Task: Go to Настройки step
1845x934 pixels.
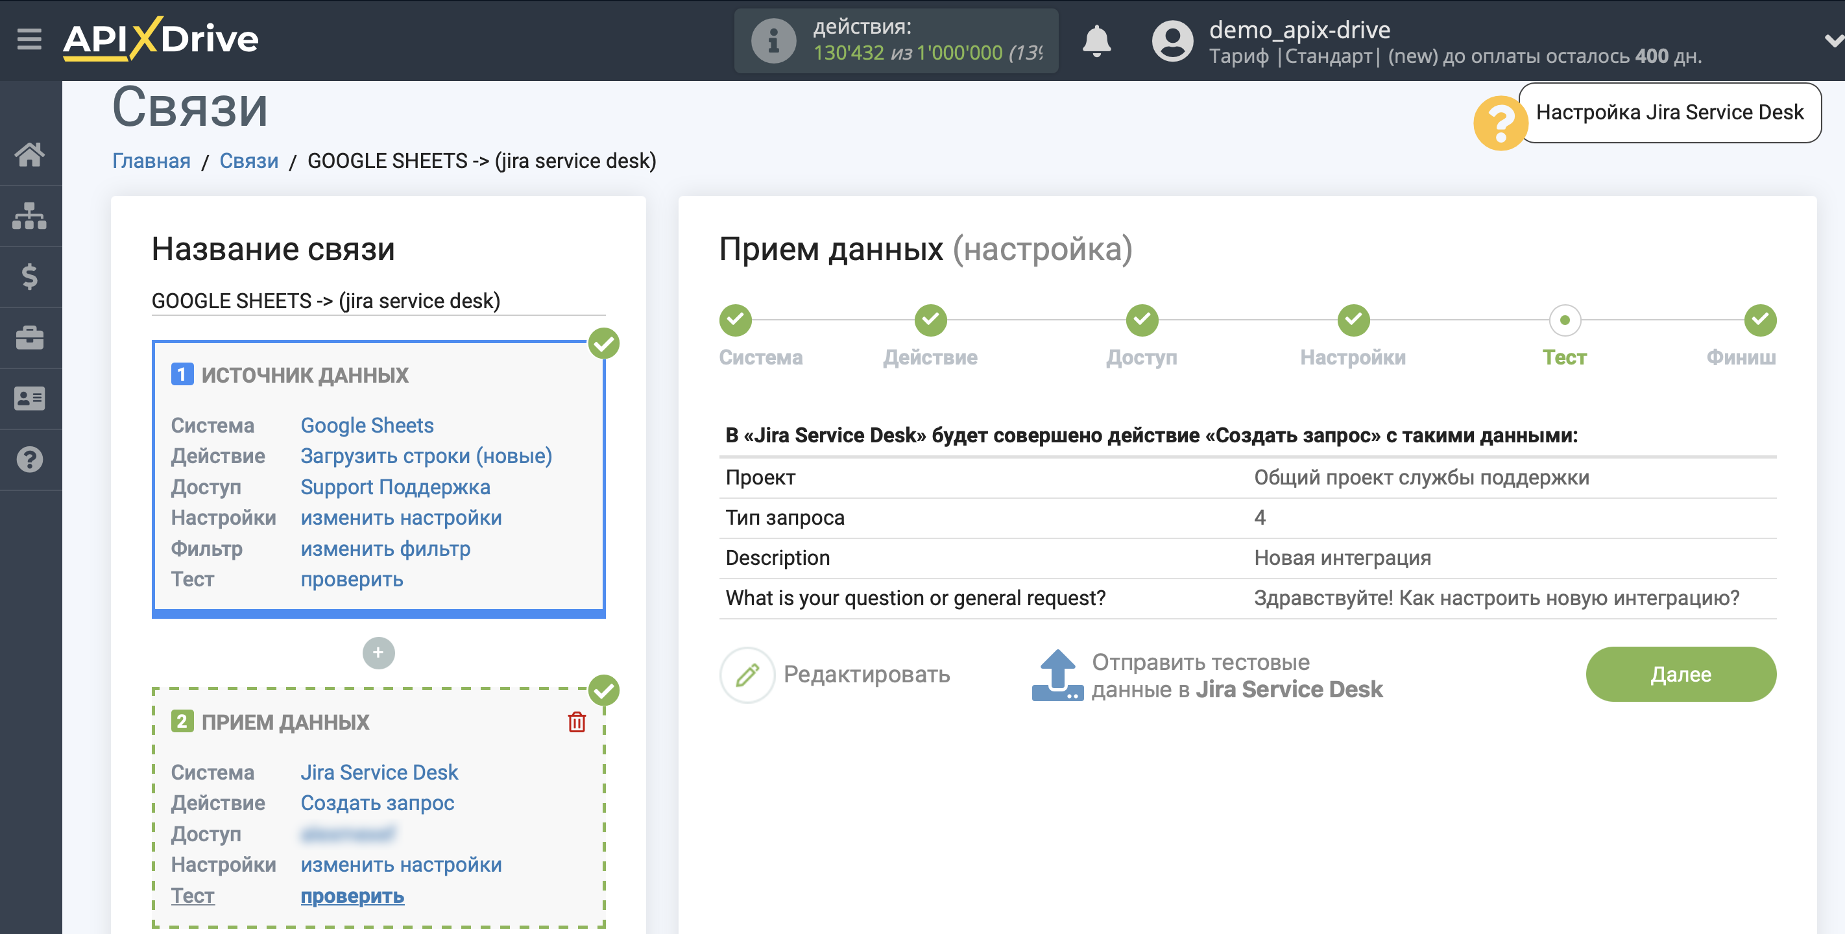Action: coord(1353,320)
